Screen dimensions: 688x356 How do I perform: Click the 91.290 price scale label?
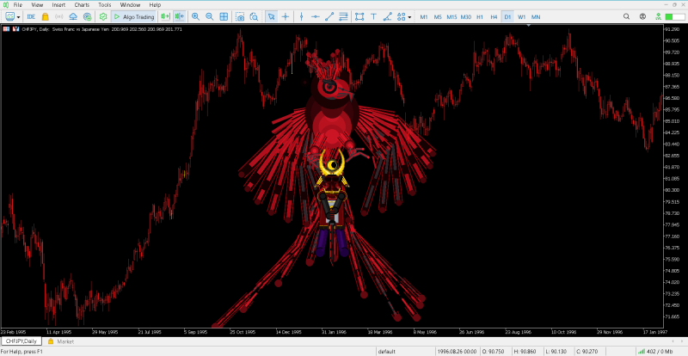[x=672, y=29]
